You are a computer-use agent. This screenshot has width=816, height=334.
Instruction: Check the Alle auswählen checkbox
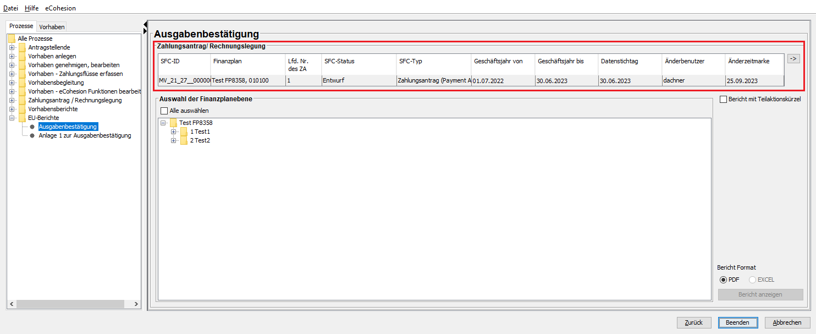pyautogui.click(x=164, y=111)
